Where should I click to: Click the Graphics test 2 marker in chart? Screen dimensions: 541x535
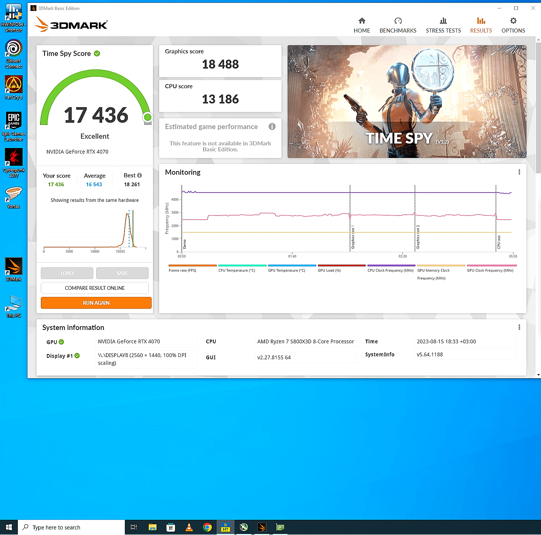click(418, 237)
